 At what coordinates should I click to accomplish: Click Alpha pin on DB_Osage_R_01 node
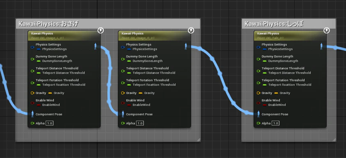123,123
